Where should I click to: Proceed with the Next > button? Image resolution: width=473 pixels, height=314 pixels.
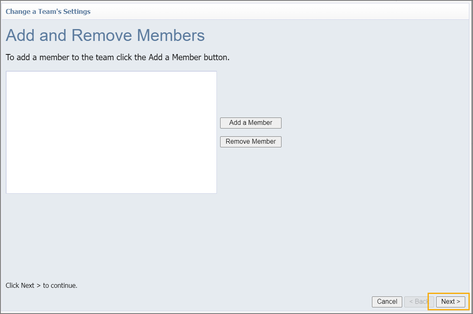[x=450, y=302]
